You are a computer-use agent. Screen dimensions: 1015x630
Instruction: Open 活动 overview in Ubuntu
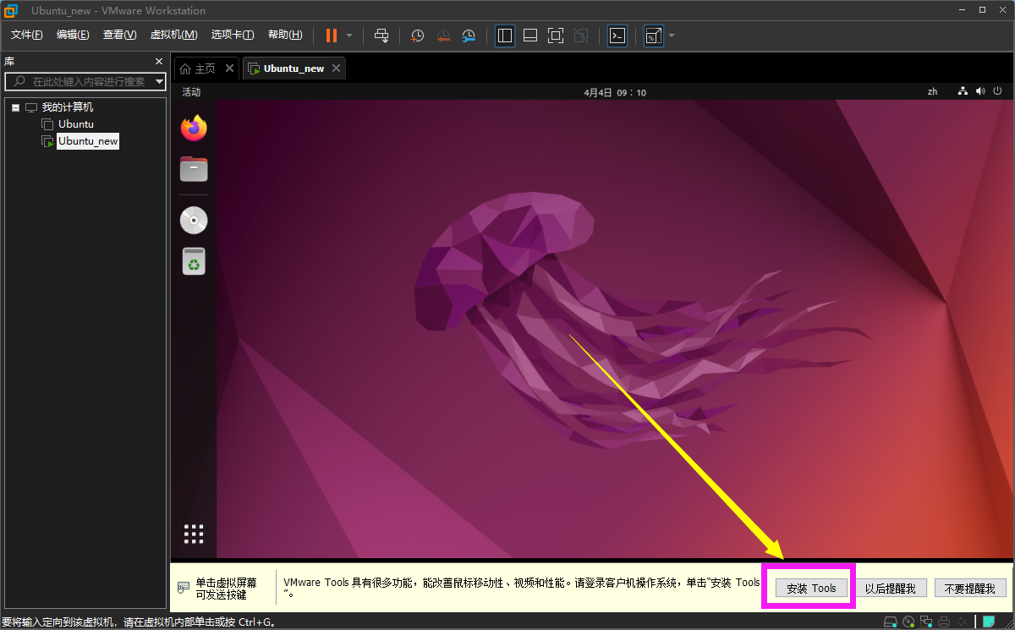coord(191,92)
